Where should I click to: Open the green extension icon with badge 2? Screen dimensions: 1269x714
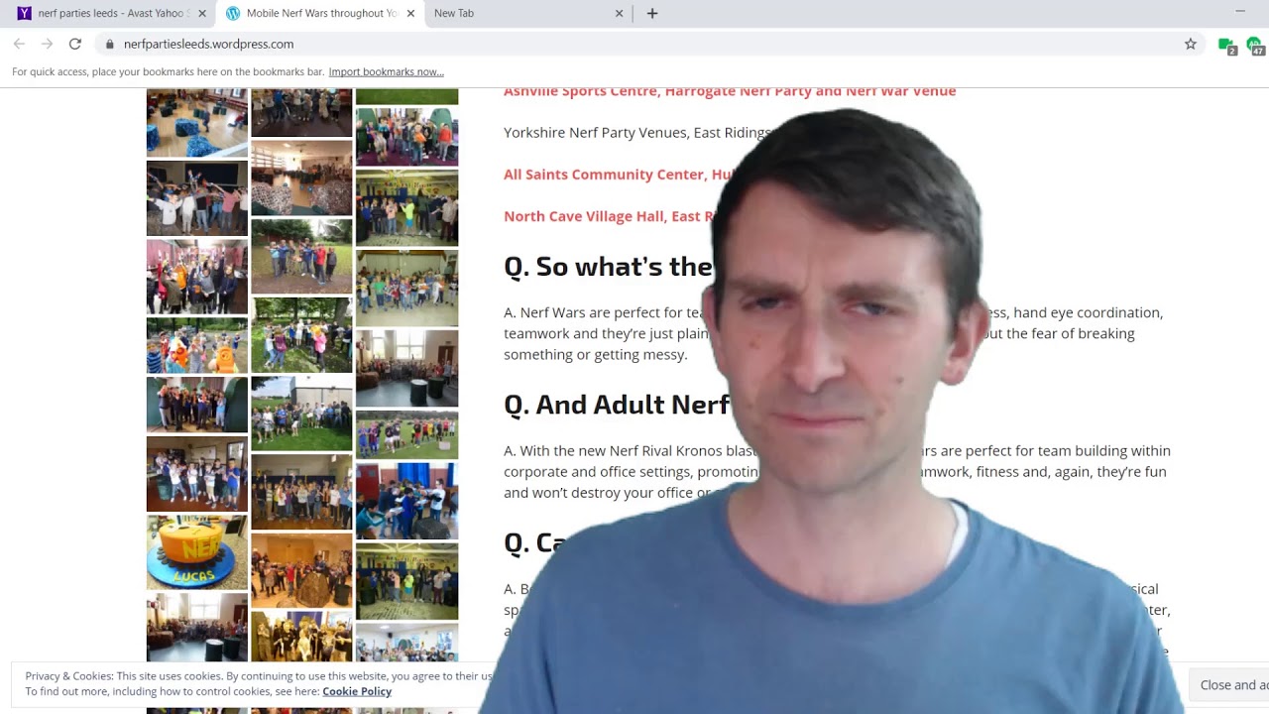click(x=1227, y=45)
